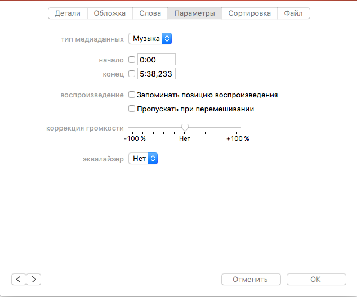Screen dimensions: 357x297
Task: Click the Нет label under the slider
Action: coord(185,138)
